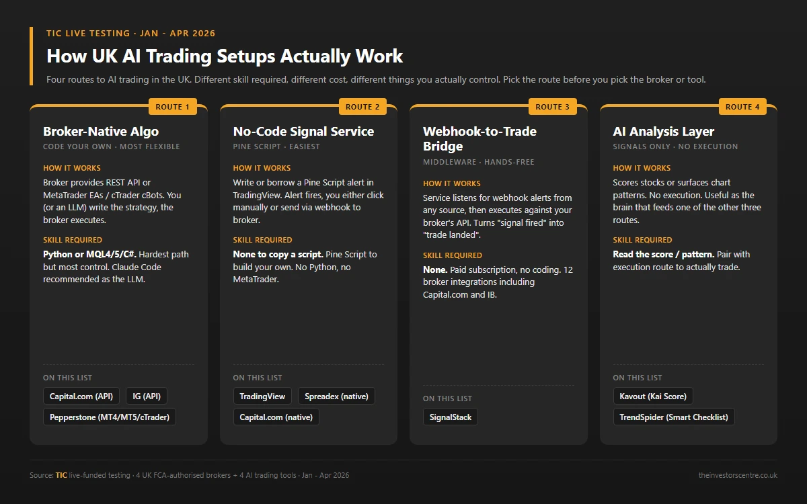This screenshot has height=504, width=807.
Task: Select the TradingView chip
Action: coord(262,396)
